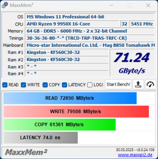Image resolution: width=158 pixels, height=159 pixels.
Task: Click the green COPY 61361 MByte/s bar
Action: pos(59,125)
